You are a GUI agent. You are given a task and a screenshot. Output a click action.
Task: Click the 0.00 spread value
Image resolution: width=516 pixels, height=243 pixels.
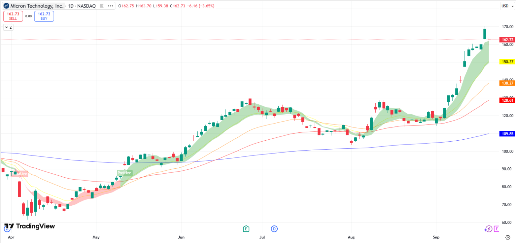tap(28, 16)
